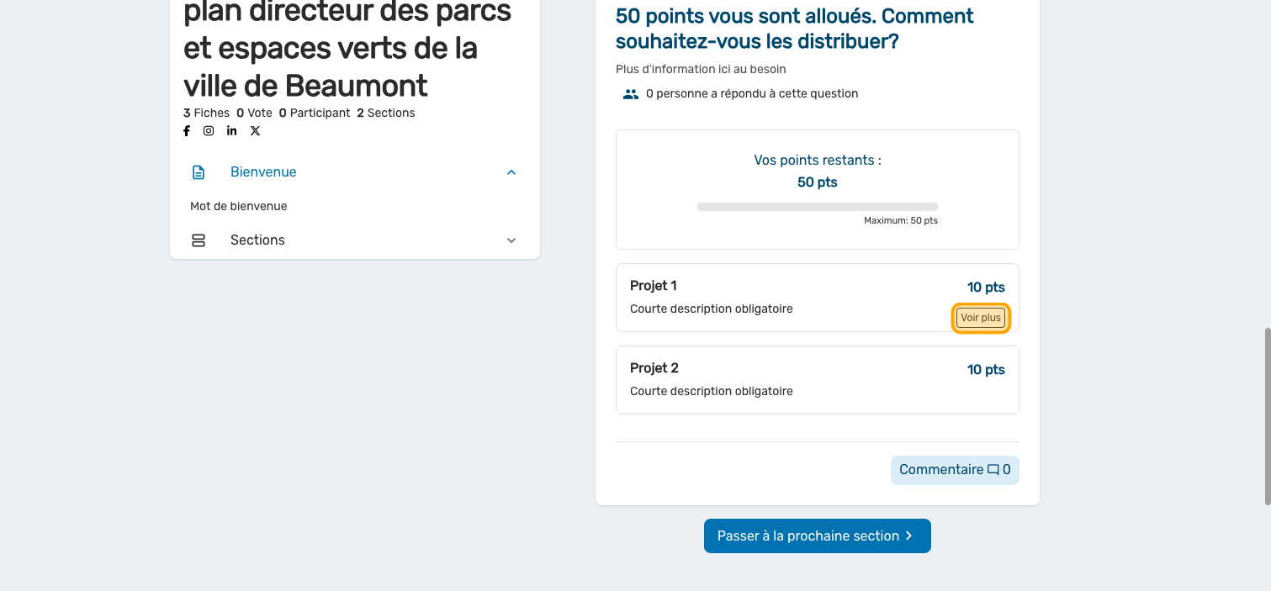Image resolution: width=1271 pixels, height=591 pixels.
Task: Expand the Sections menu chevron
Action: click(x=511, y=240)
